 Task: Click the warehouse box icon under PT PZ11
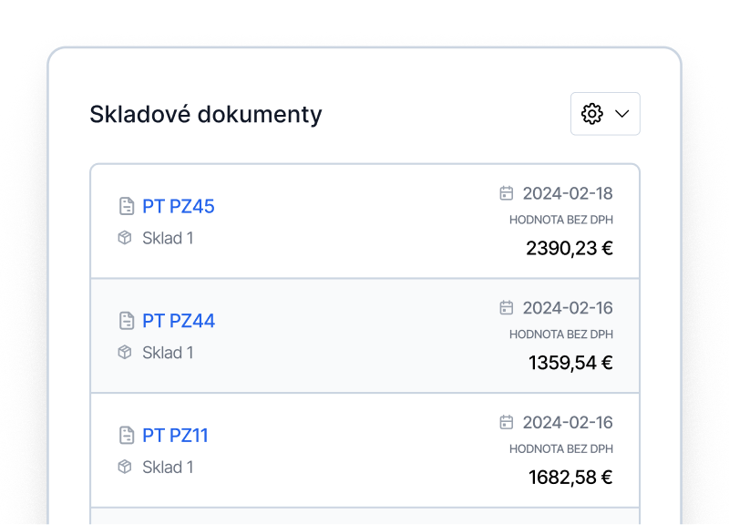click(125, 467)
